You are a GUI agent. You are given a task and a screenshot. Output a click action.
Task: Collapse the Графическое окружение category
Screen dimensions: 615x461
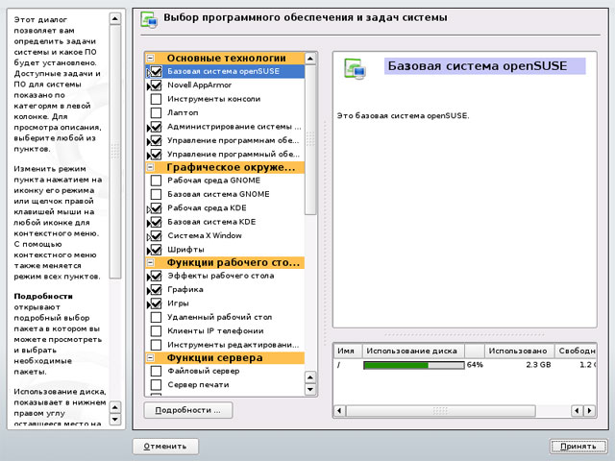coord(150,167)
